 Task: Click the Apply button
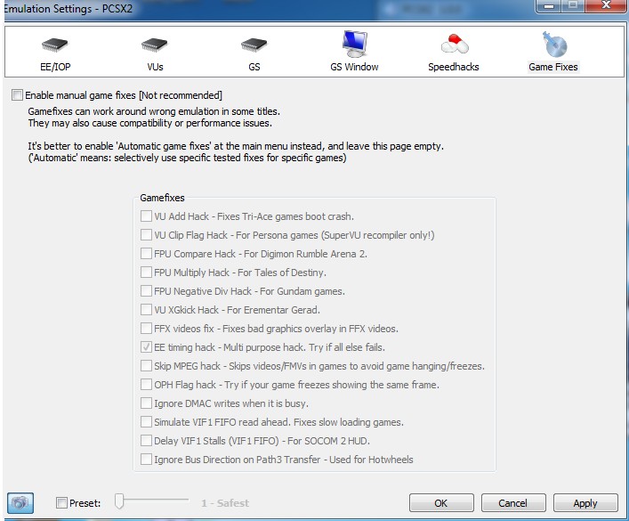click(585, 503)
